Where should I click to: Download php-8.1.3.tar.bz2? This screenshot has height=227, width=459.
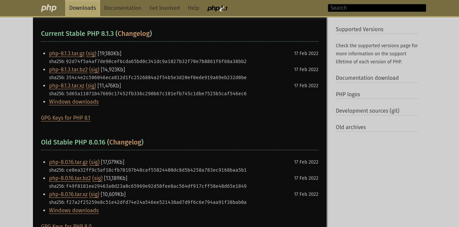pos(68,70)
